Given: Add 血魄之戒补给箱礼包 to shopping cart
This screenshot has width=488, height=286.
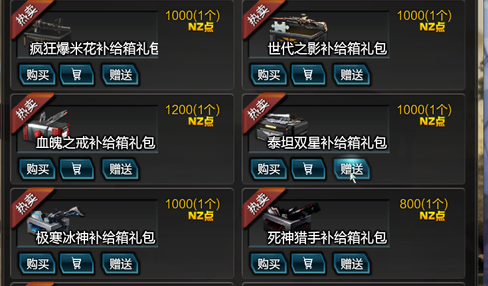Looking at the screenshot, I should [x=76, y=169].
